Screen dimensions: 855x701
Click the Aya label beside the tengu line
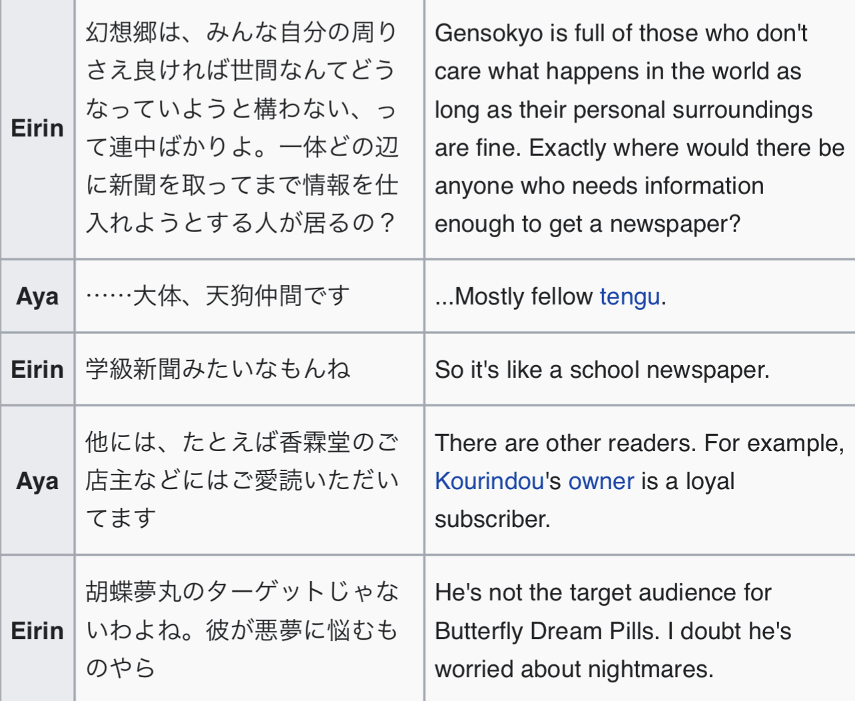[x=37, y=297]
